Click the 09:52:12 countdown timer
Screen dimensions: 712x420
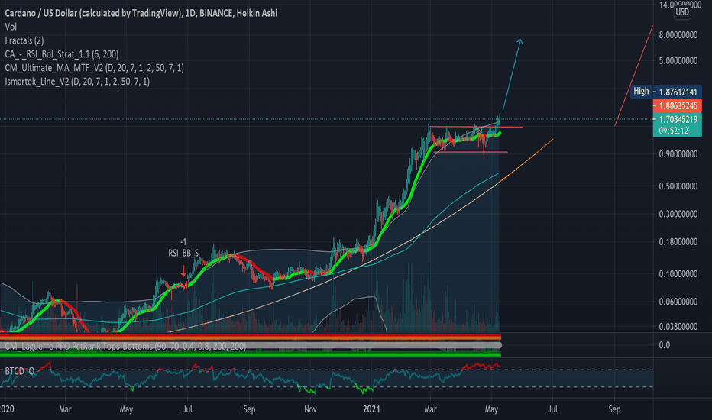click(x=673, y=131)
